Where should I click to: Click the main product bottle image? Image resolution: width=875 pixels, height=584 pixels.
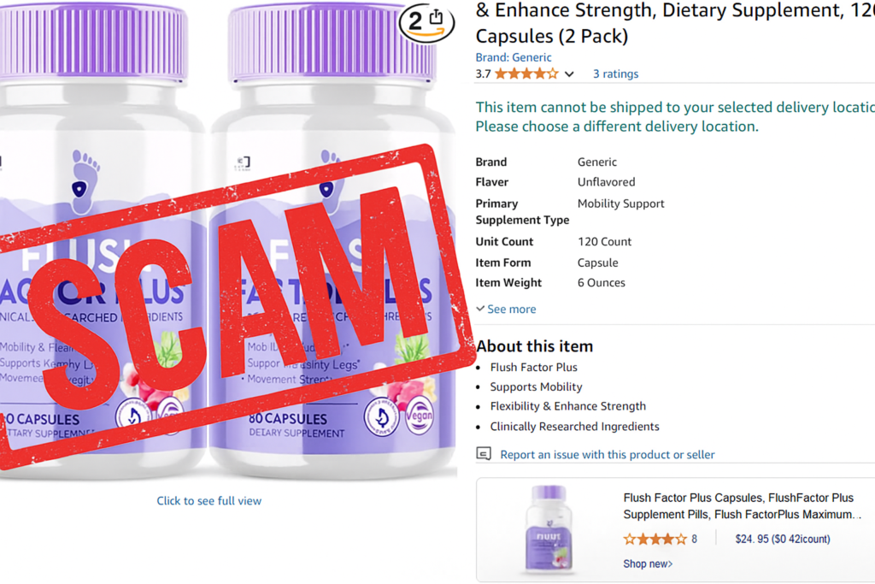227,240
